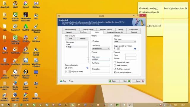190x107 pixels.
Task: Click the Back button
Action: (x=114, y=81)
